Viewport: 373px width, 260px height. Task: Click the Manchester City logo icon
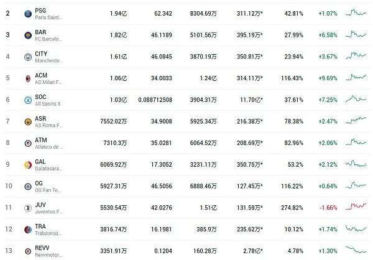[x=28, y=57]
